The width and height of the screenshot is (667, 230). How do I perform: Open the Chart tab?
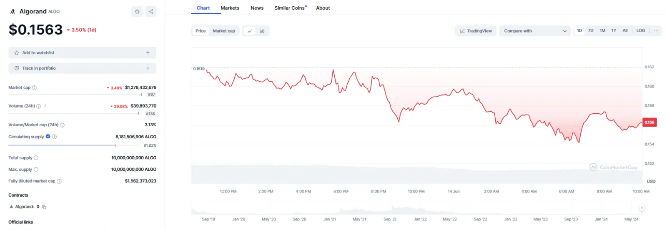pyautogui.click(x=203, y=8)
